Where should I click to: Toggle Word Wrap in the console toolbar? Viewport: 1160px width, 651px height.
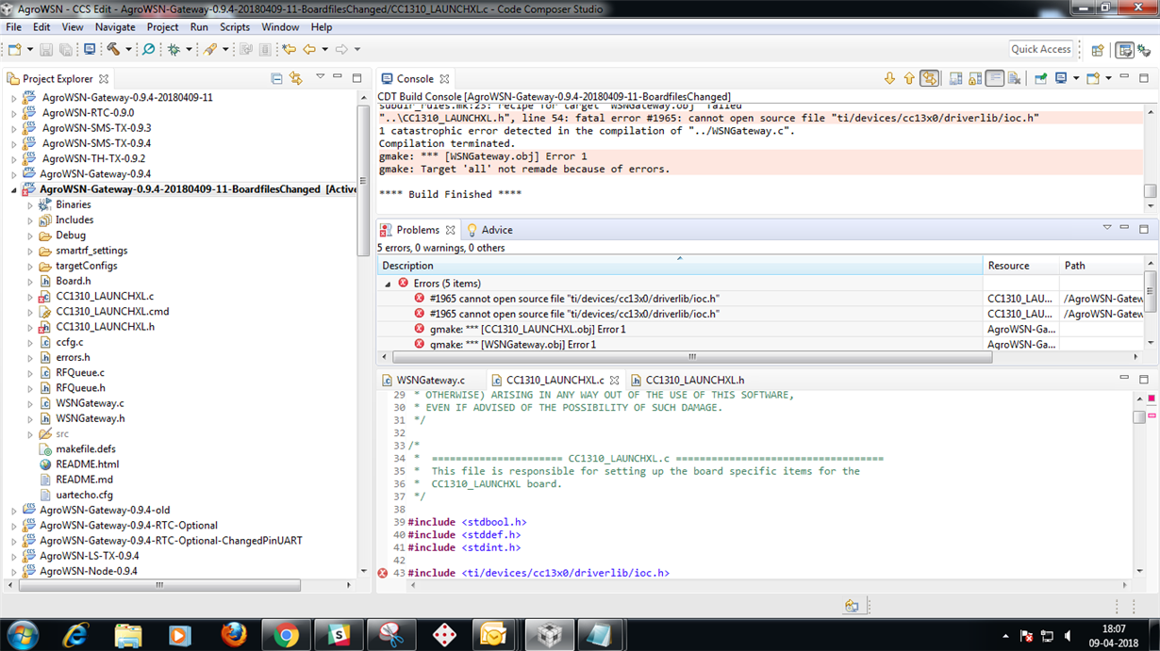point(994,79)
